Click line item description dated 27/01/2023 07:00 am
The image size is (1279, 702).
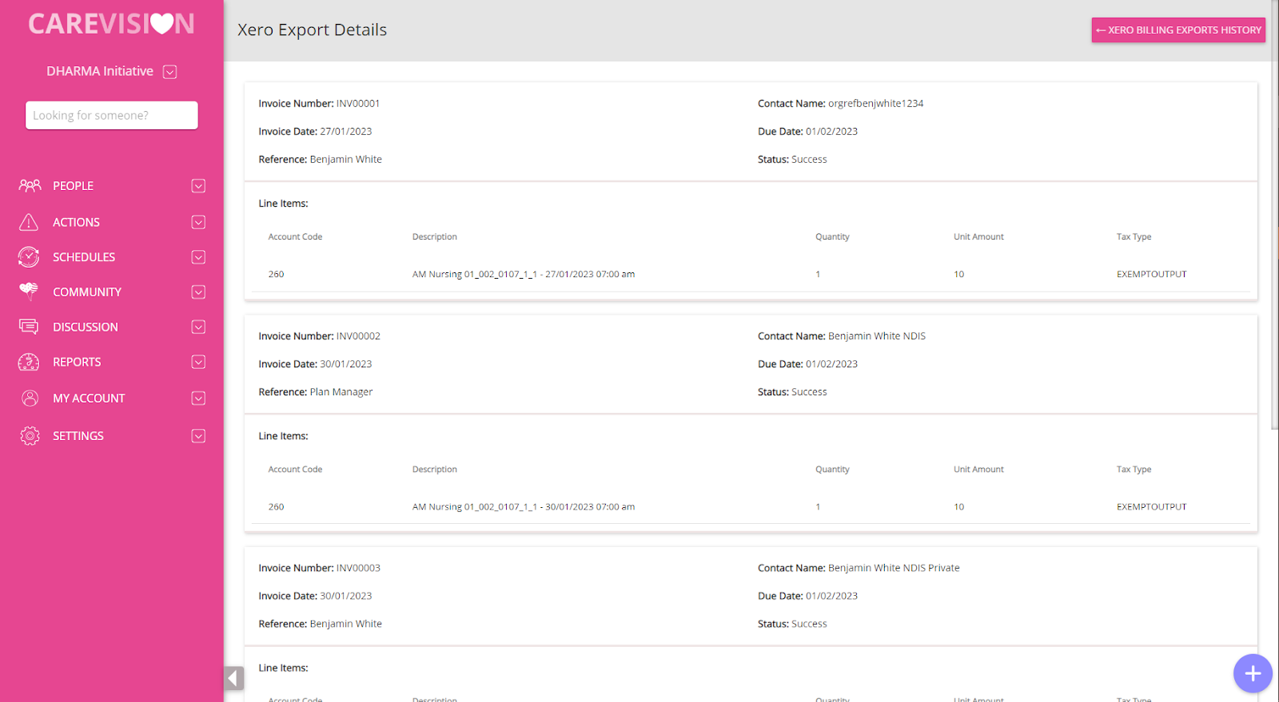[524, 274]
